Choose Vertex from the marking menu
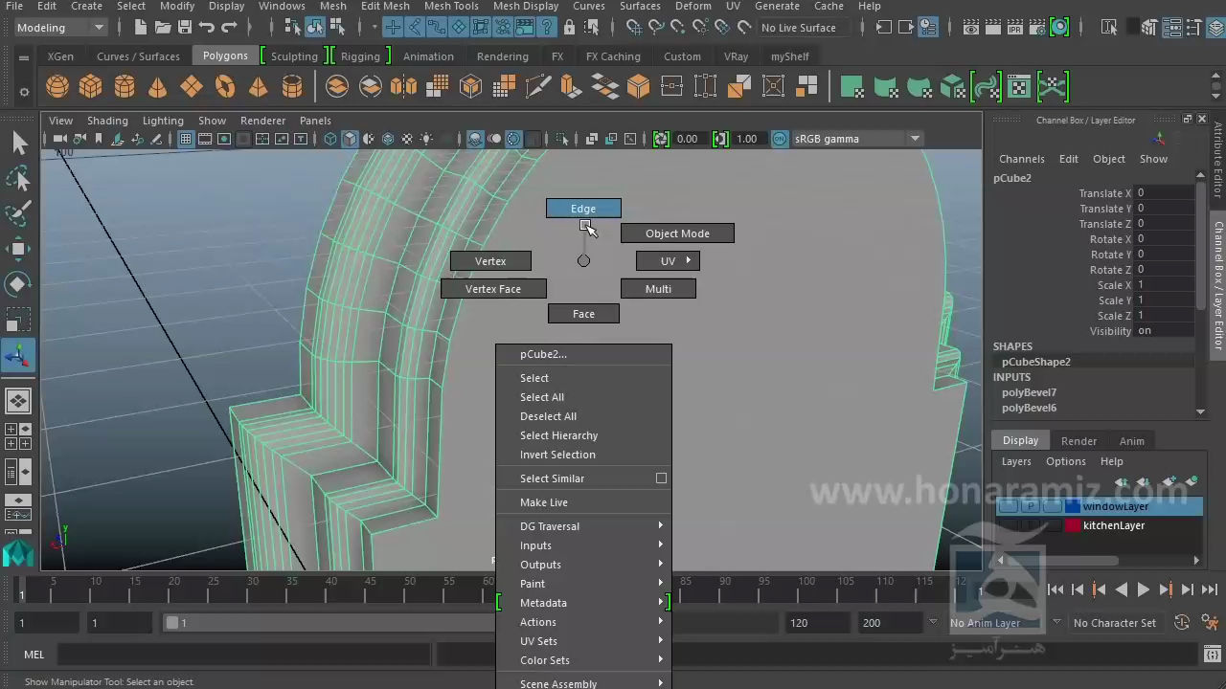The image size is (1226, 689). coord(490,260)
